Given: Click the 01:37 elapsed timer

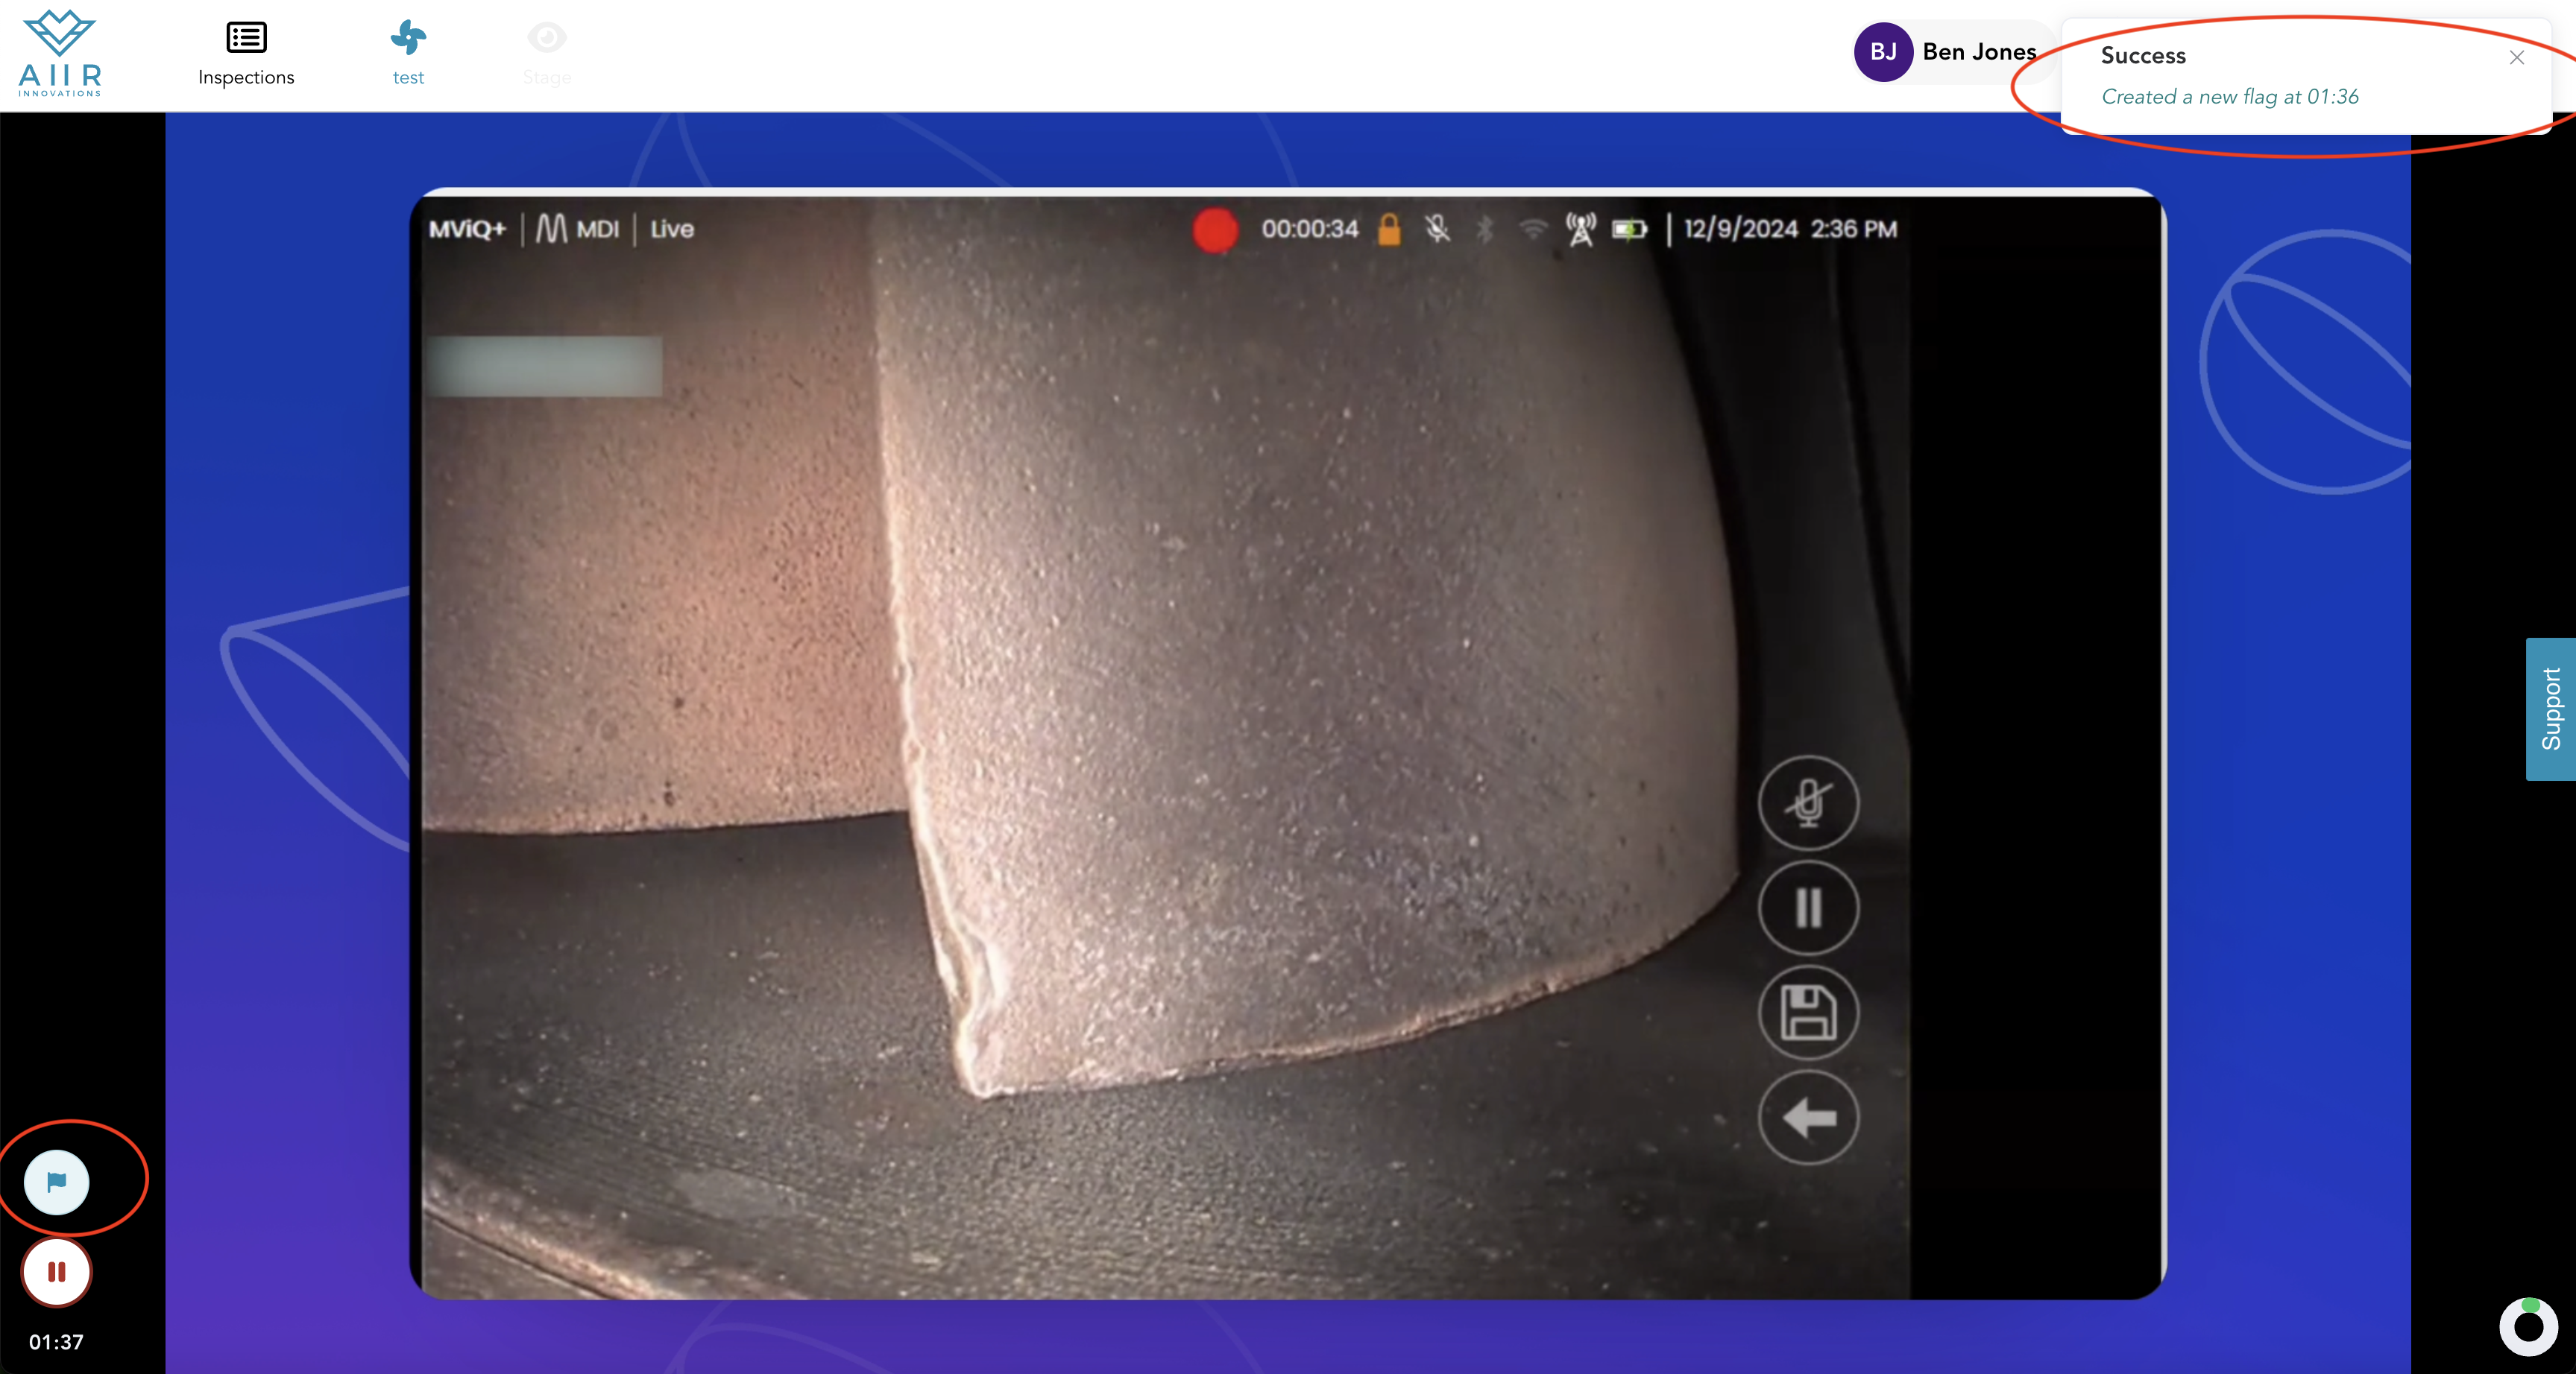Looking at the screenshot, I should pos(56,1342).
